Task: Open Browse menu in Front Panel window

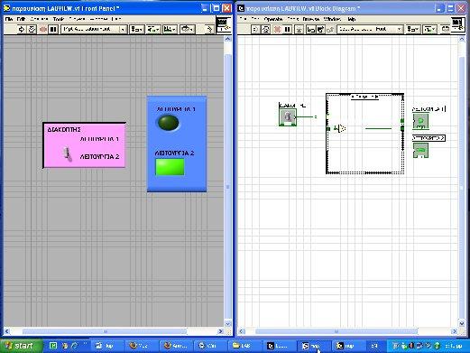Action: (77, 19)
